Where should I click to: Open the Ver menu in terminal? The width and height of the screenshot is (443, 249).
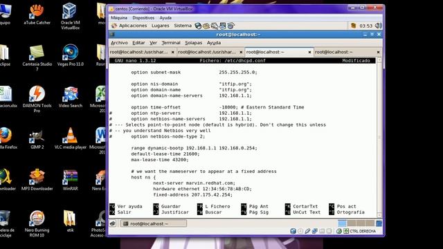pos(153,43)
